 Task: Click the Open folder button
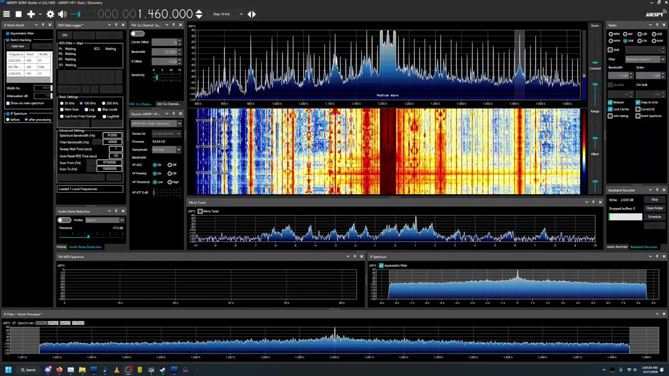pyautogui.click(x=654, y=208)
